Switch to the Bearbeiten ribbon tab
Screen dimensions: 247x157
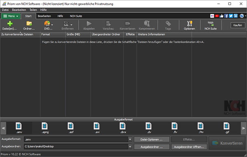(x=44, y=16)
